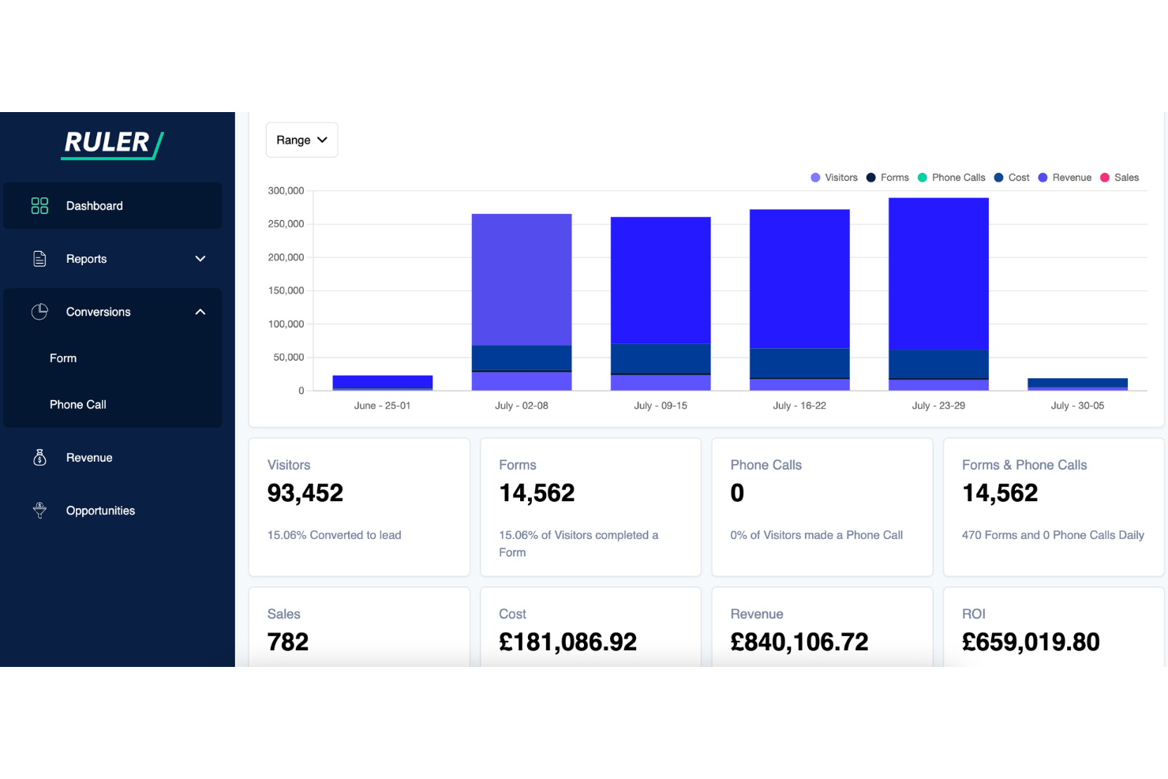The image size is (1168, 779).
Task: Toggle the Sales series in the legend
Action: [x=1119, y=178]
